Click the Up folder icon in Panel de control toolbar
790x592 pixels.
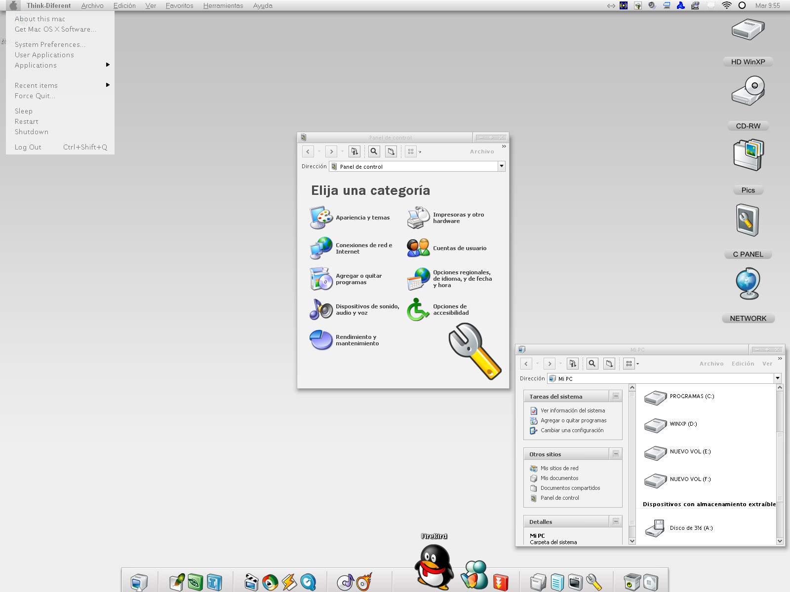(355, 151)
